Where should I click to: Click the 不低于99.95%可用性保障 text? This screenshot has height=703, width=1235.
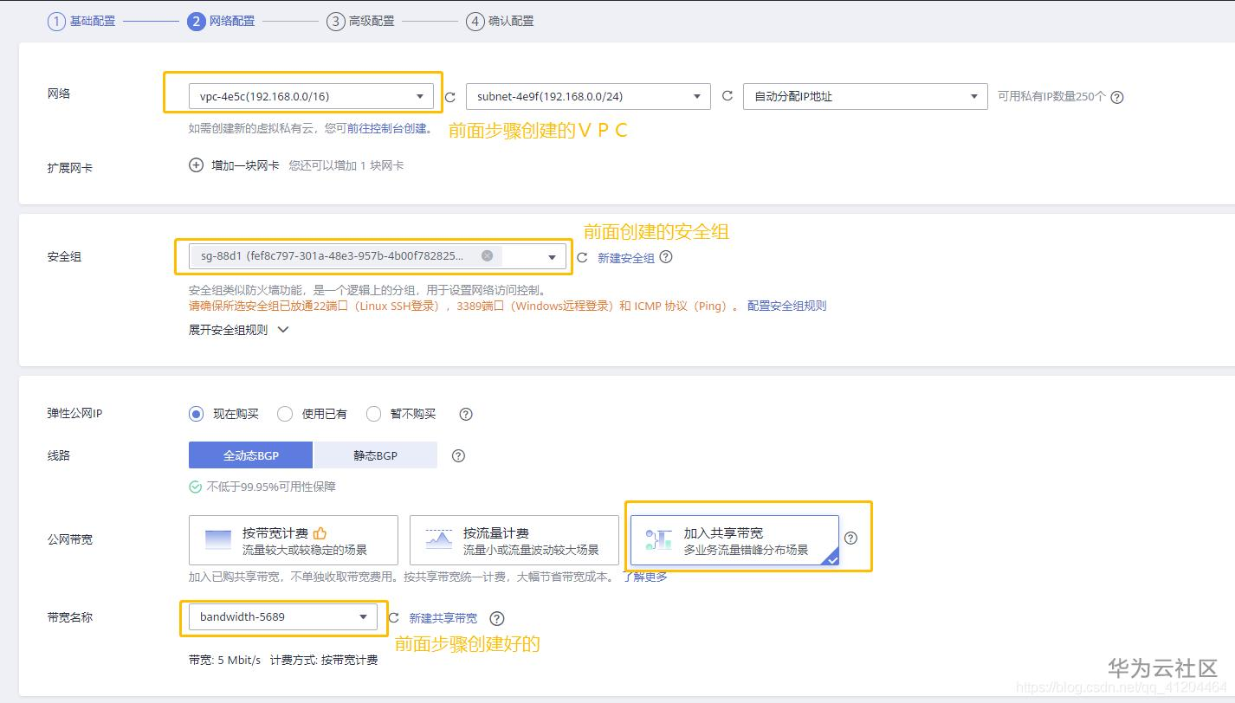271,487
